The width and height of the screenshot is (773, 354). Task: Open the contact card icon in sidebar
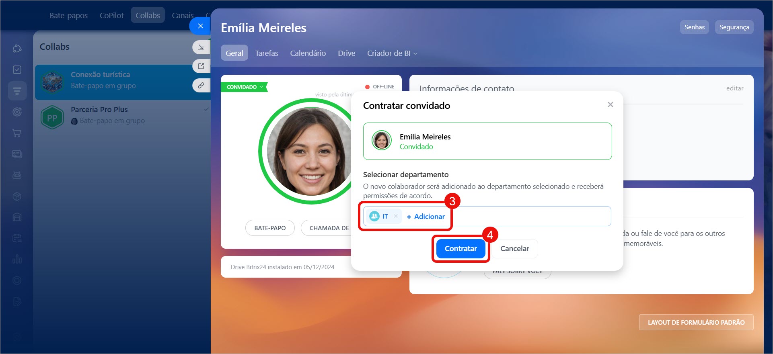pos(17,154)
